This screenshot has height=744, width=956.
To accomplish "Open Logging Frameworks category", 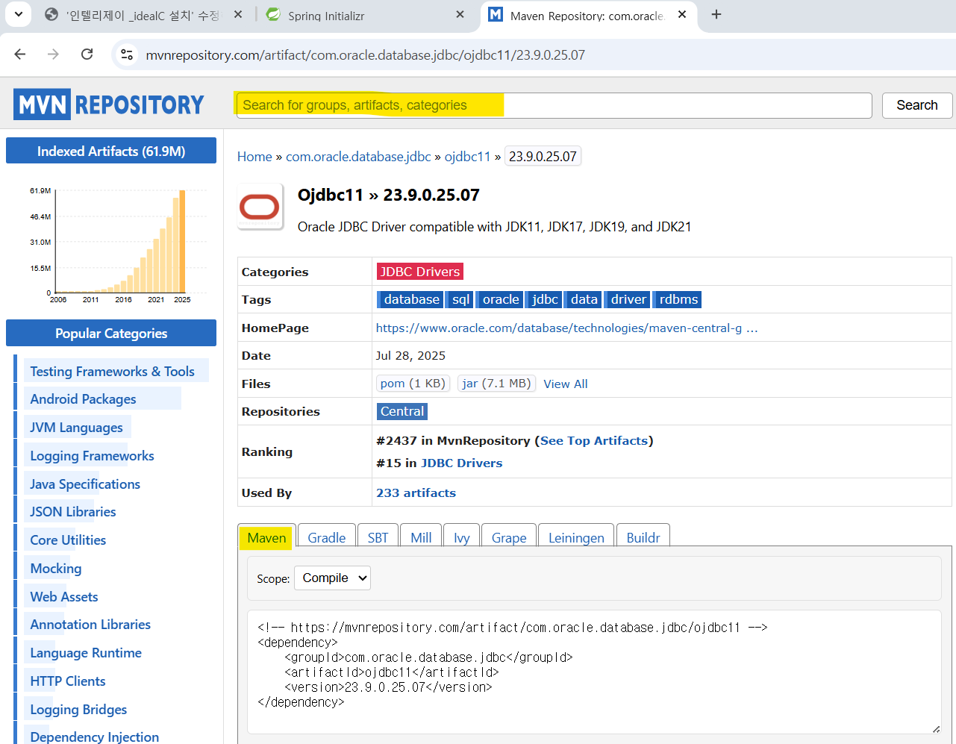I will click(x=92, y=456).
